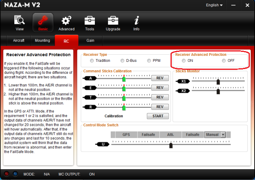Screen dimensions: 255x180
Task: Click the Failsafe segment next to Manual
Action: tap(192, 135)
